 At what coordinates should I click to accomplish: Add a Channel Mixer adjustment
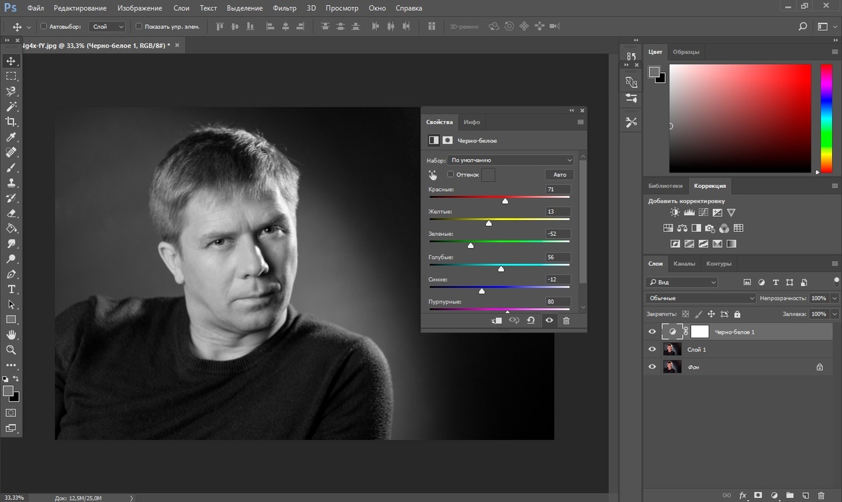coord(724,228)
